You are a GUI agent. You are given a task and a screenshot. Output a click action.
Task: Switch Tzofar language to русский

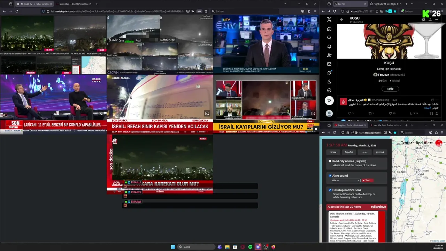[380, 152]
